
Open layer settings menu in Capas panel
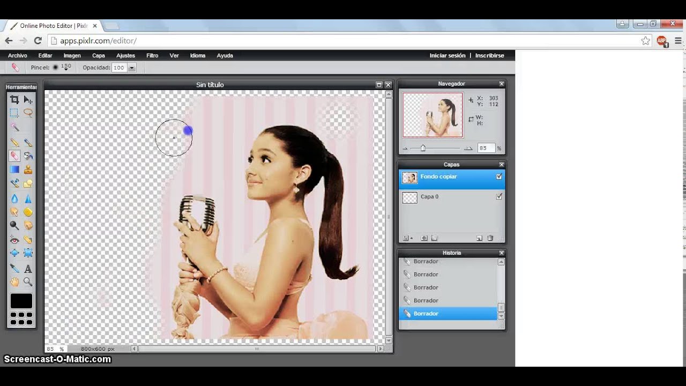tap(407, 238)
